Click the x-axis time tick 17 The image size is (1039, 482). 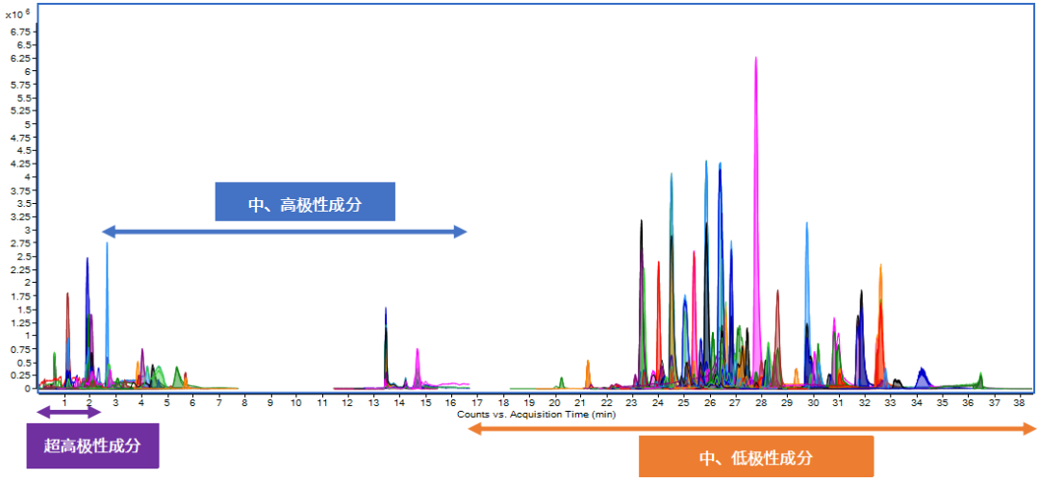(477, 402)
